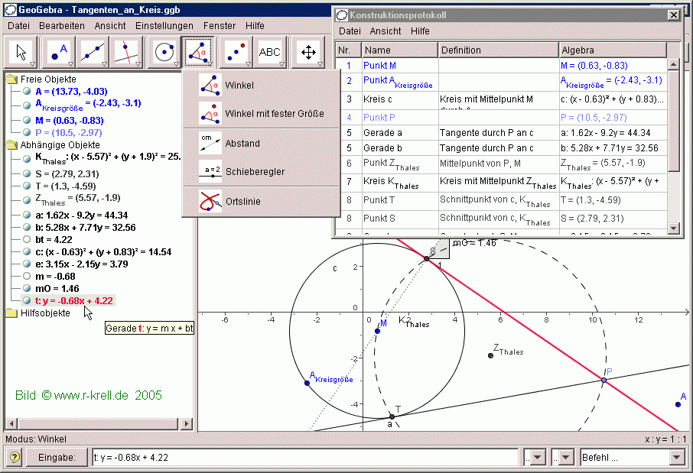
Task: Click the question mark help icon
Action: [15, 457]
